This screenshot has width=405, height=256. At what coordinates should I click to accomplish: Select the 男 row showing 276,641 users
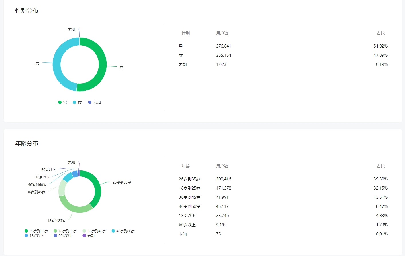pos(283,46)
